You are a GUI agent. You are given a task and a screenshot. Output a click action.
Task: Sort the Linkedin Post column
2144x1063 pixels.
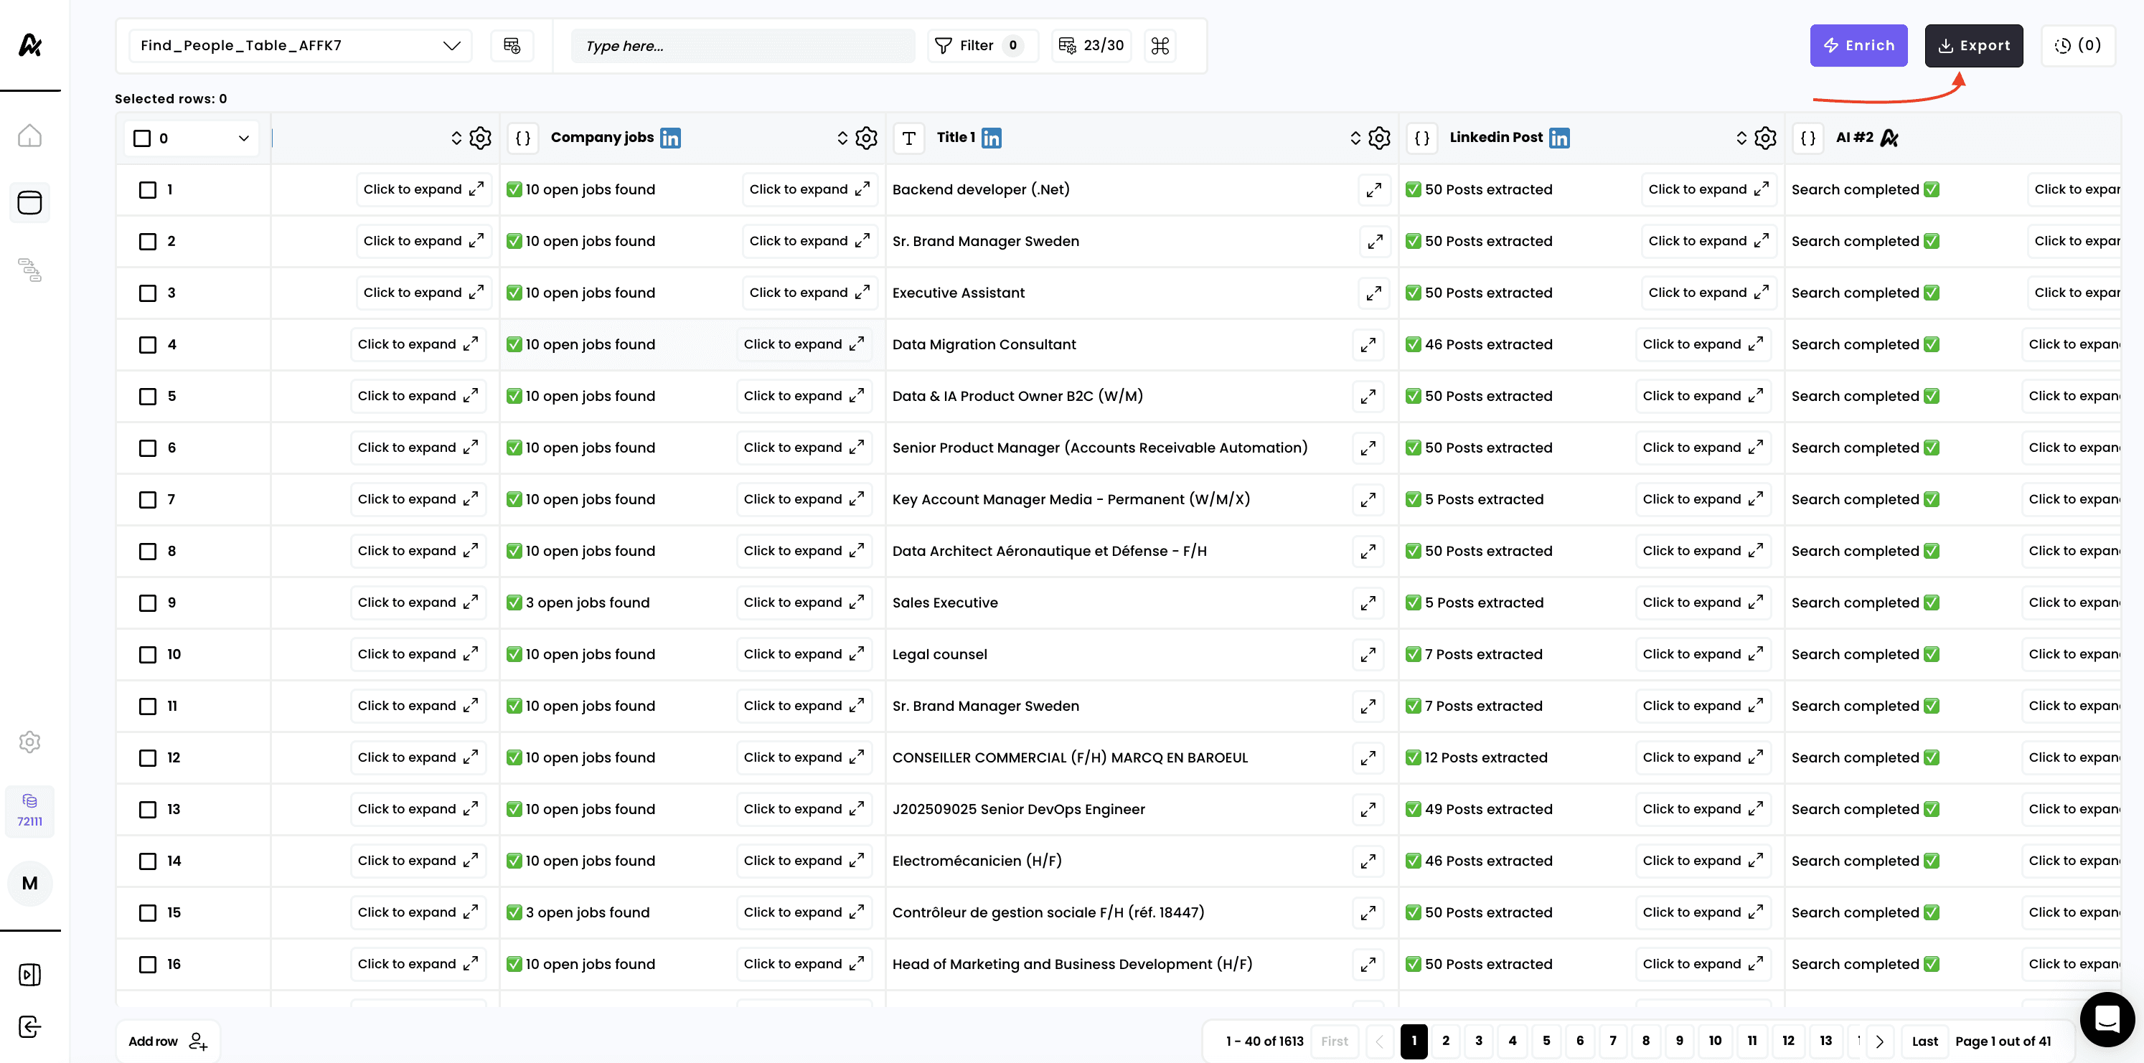[1741, 138]
